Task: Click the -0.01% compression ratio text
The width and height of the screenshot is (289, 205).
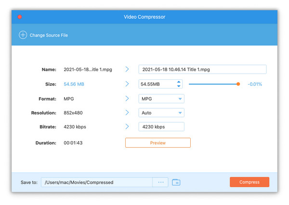Action: point(255,84)
